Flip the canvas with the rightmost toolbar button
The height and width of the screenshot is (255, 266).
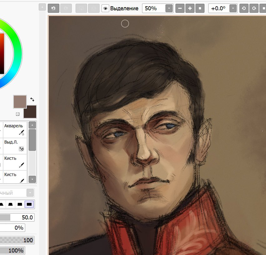click(x=263, y=8)
